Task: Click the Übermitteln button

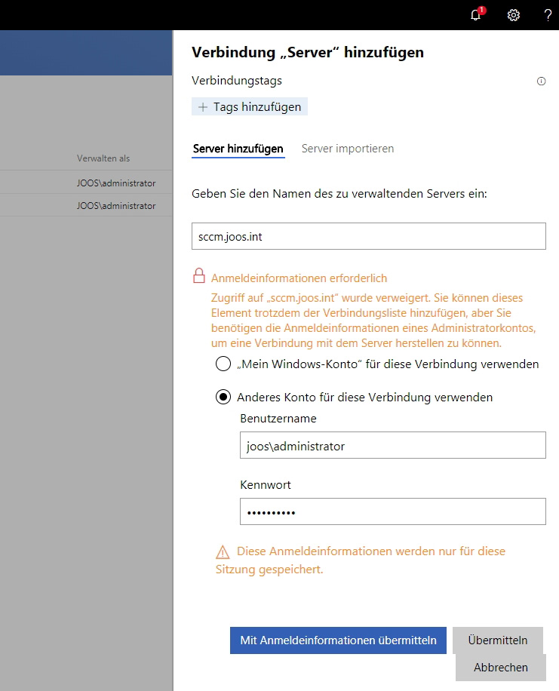Action: pyautogui.click(x=498, y=640)
